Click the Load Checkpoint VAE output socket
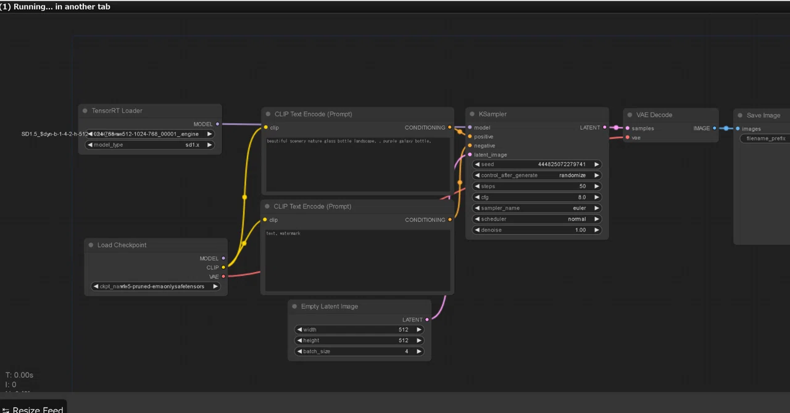790x413 pixels. pos(223,277)
